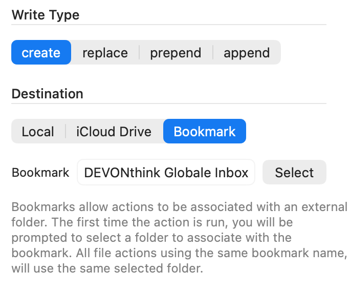Select the create write type

click(x=41, y=52)
